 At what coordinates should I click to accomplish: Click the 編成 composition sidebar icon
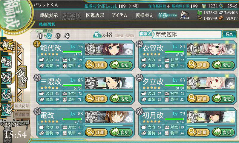coord(7,45)
